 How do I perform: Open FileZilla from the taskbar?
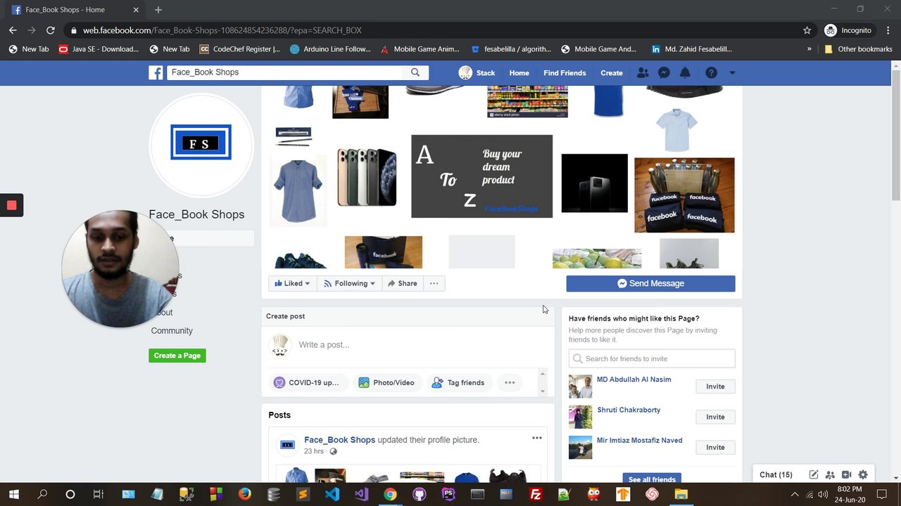(536, 494)
